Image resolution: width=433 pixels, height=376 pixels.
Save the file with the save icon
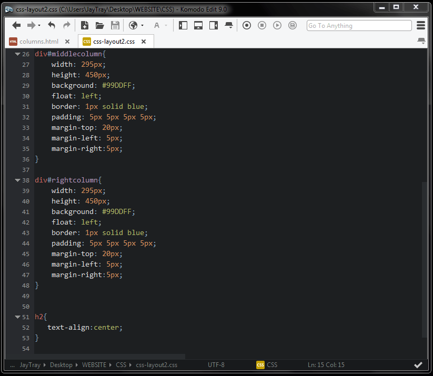click(x=115, y=25)
